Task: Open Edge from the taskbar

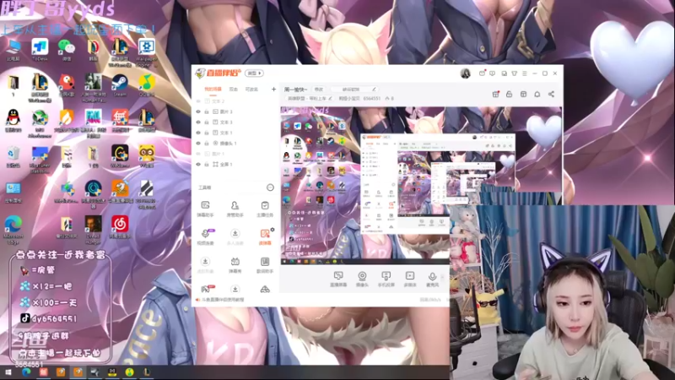Action: click(26, 372)
